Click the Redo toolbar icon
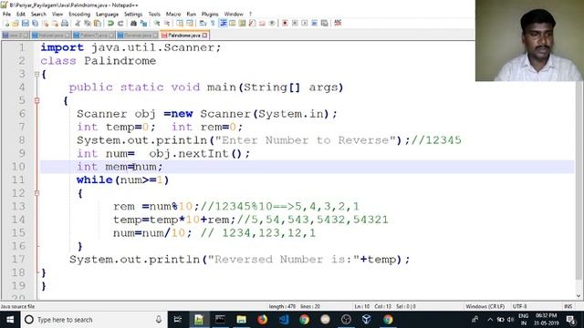The width and height of the screenshot is (584, 328). [x=120, y=23]
